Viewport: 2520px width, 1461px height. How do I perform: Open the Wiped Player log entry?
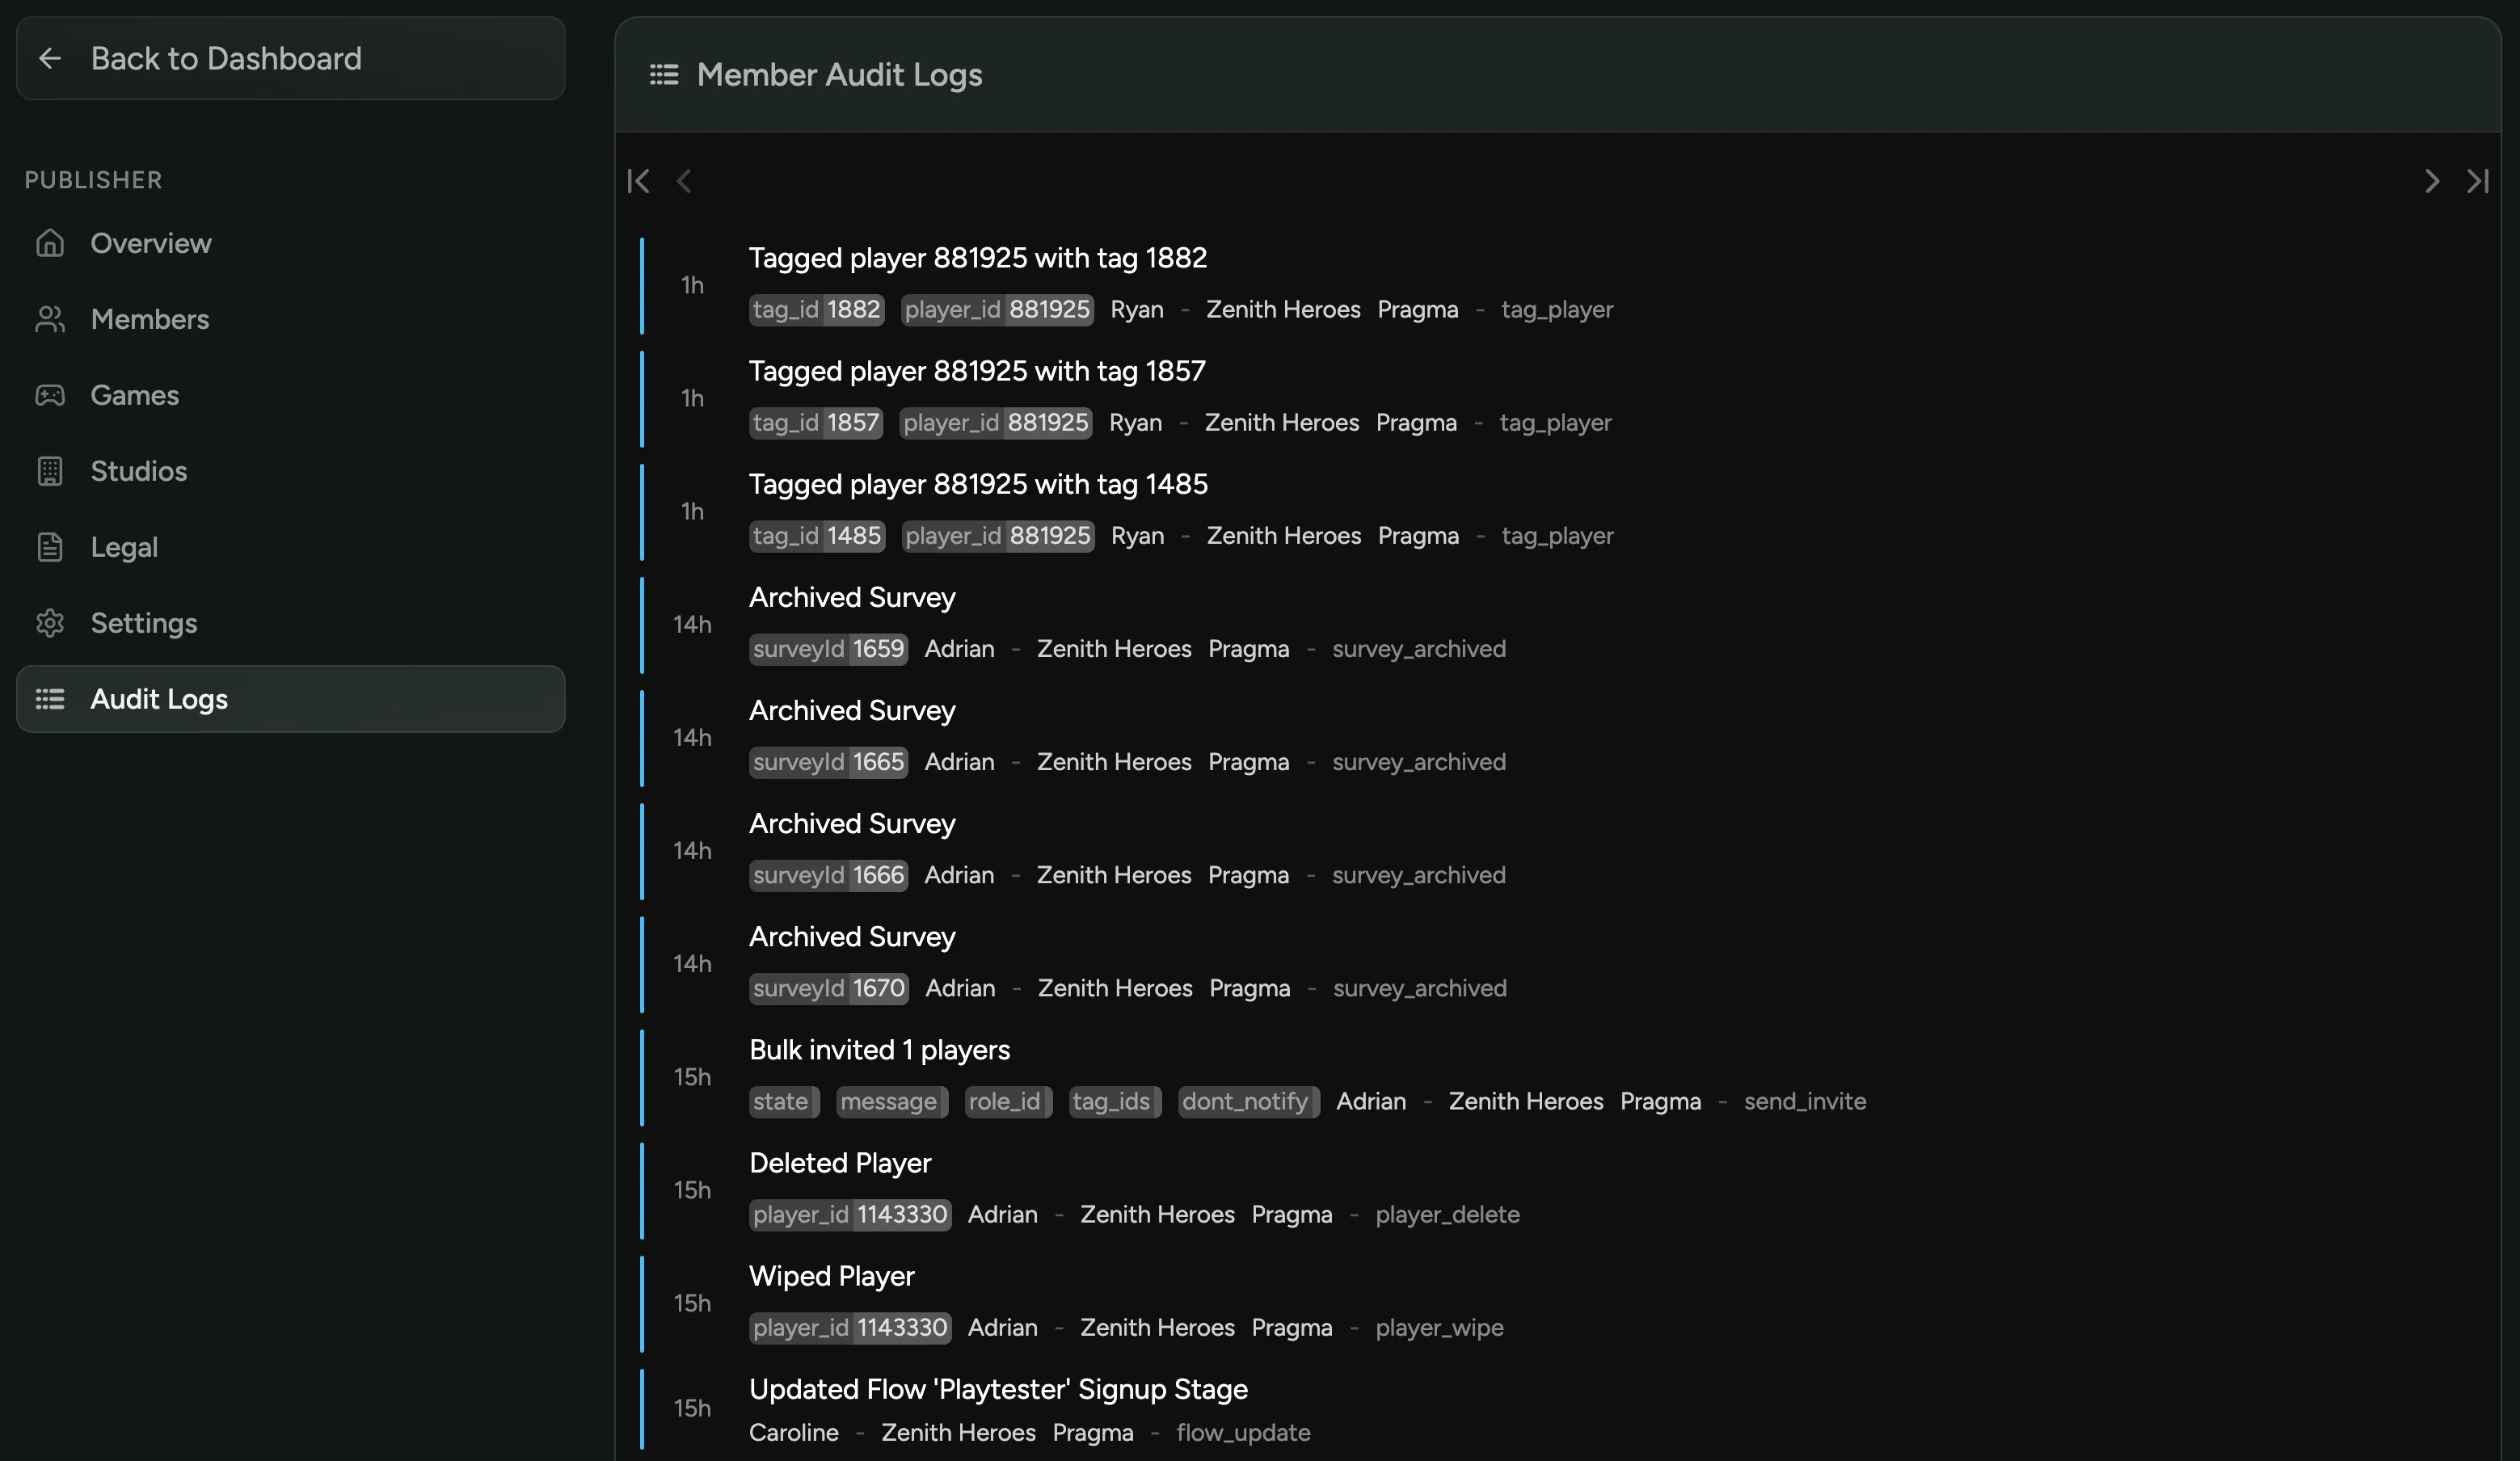coord(831,1276)
